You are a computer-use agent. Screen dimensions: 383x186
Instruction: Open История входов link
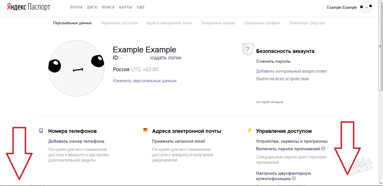[270, 102]
